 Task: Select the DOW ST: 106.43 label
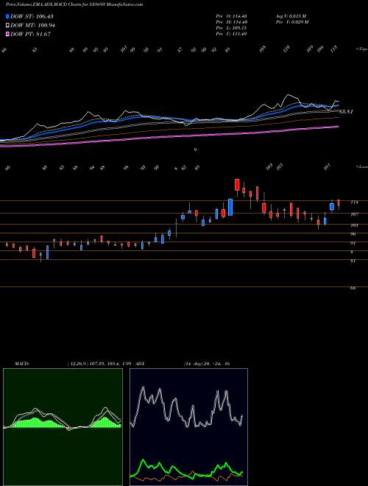click(x=30, y=16)
